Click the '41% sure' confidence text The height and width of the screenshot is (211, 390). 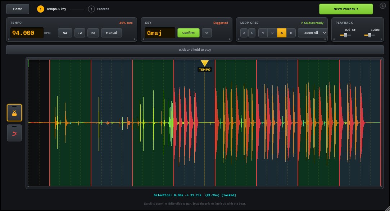pyautogui.click(x=126, y=23)
